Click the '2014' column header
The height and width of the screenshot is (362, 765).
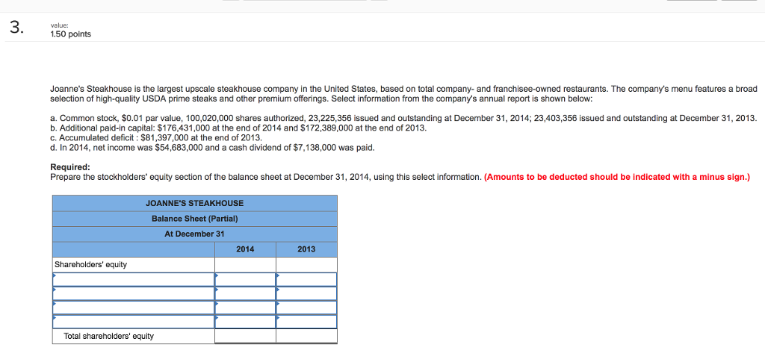click(x=245, y=249)
